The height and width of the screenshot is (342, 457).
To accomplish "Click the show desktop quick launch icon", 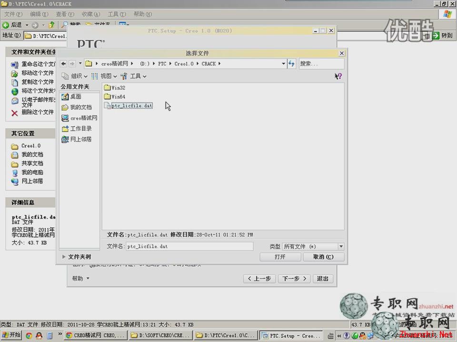I will (50, 336).
